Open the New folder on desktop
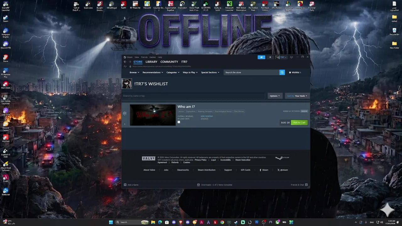The width and height of the screenshot is (402, 226). click(394, 45)
